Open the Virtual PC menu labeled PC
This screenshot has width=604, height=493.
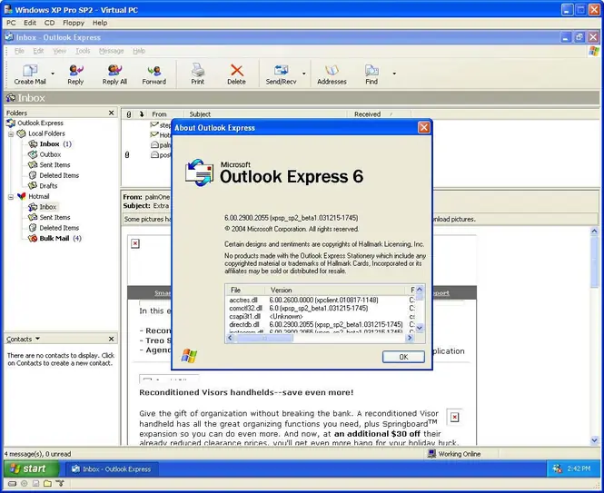click(11, 23)
